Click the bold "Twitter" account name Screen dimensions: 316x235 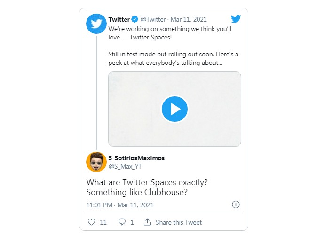click(119, 20)
